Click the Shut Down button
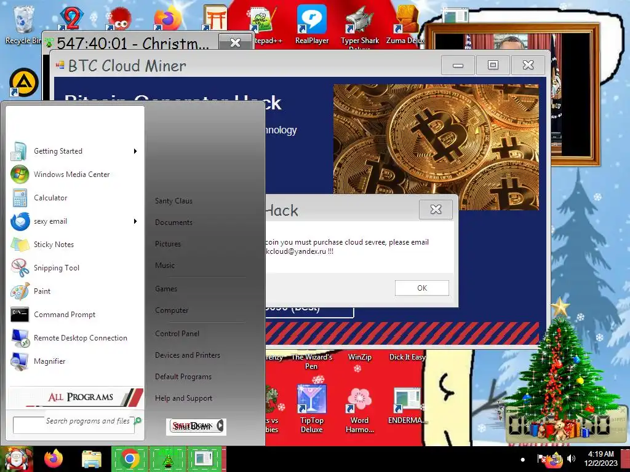The image size is (630, 472). pos(193,426)
